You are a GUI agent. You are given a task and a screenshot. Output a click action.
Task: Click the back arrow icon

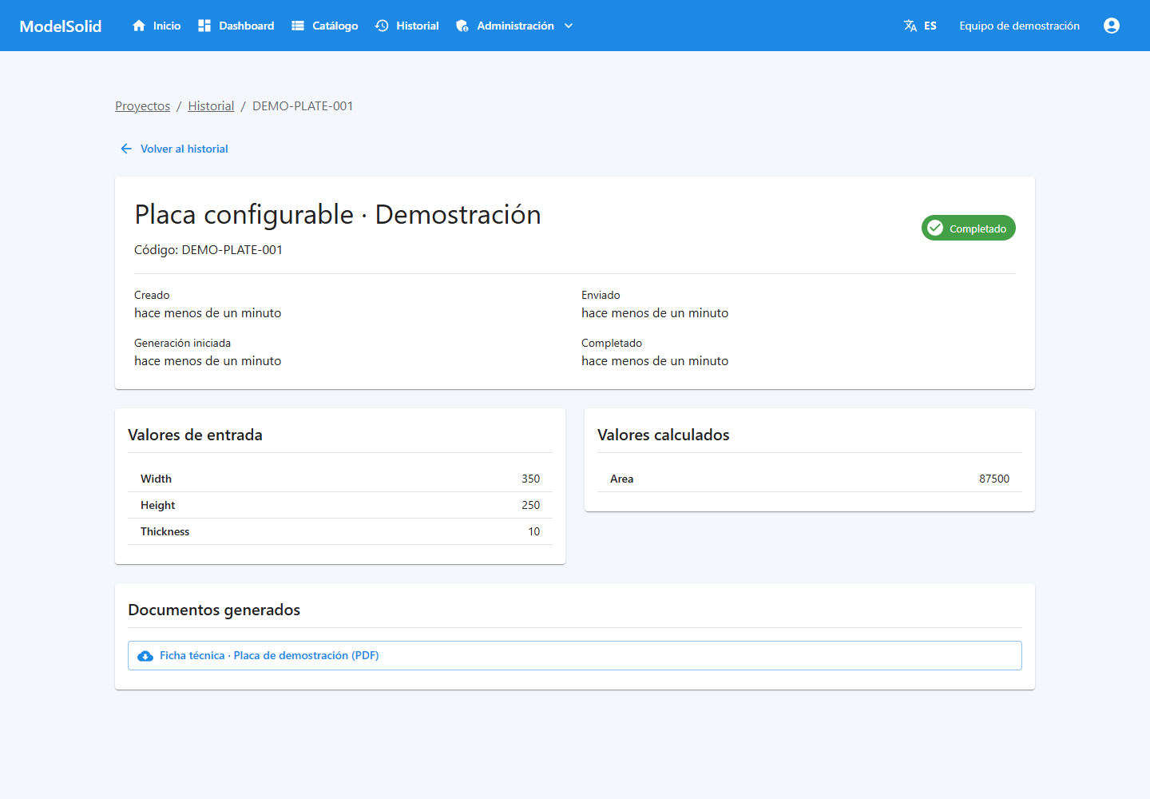(126, 149)
